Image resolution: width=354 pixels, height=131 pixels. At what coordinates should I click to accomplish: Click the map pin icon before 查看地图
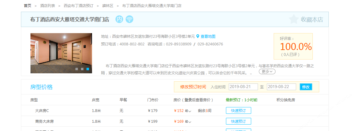pyautogui.click(x=198, y=36)
